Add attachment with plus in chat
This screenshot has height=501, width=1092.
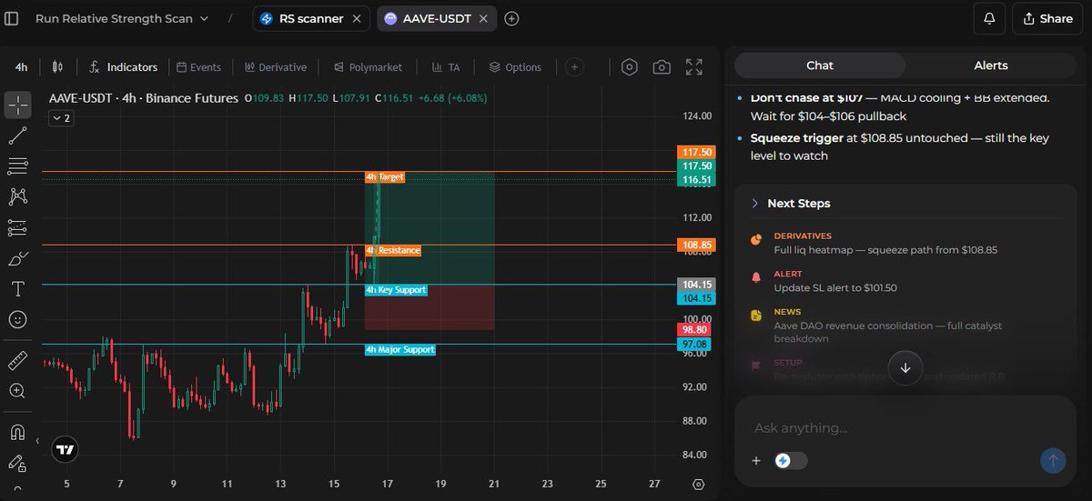pyautogui.click(x=755, y=461)
